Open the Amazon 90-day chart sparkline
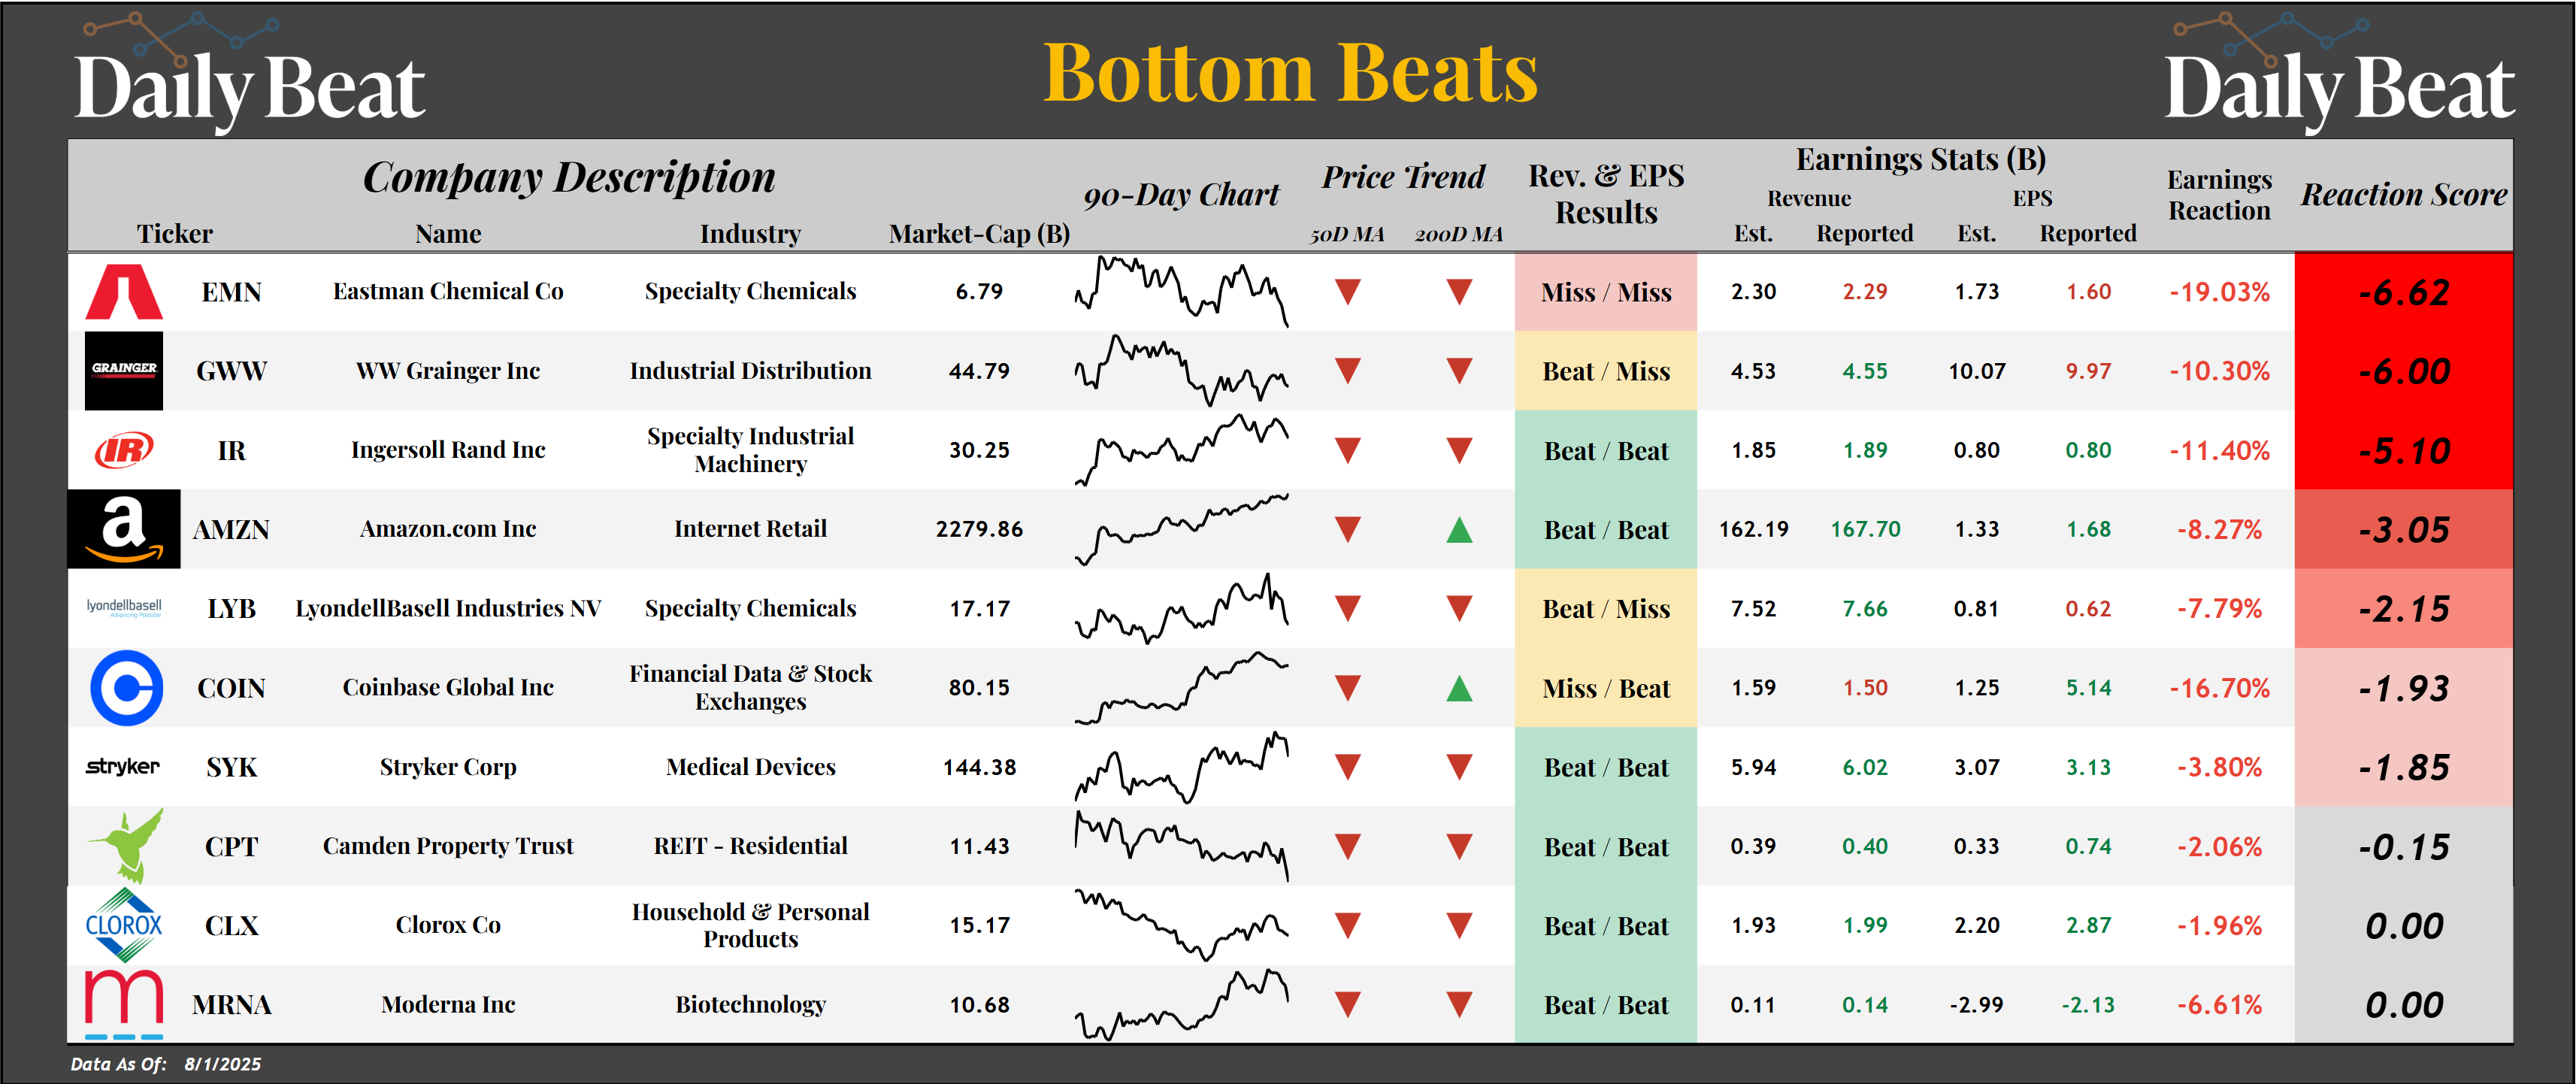Screen dimensions: 2576x1084 (x=1181, y=529)
